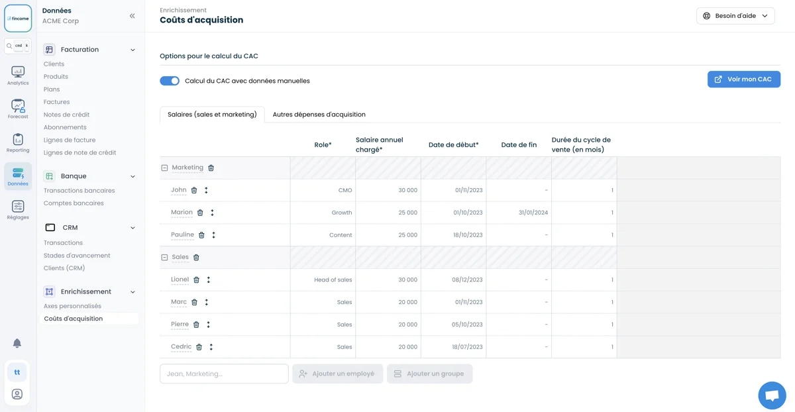Delete employee John using trash icon
The image size is (795, 412).
(x=194, y=191)
